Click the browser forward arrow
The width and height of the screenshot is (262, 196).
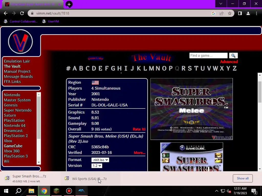[14, 13]
